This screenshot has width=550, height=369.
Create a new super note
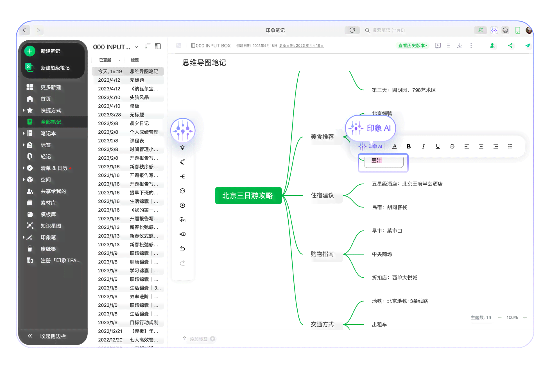tap(47, 68)
